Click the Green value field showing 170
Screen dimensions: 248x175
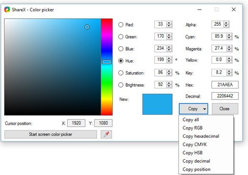pos(160,36)
